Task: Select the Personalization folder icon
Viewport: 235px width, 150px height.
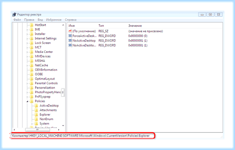Action: pos(32,88)
